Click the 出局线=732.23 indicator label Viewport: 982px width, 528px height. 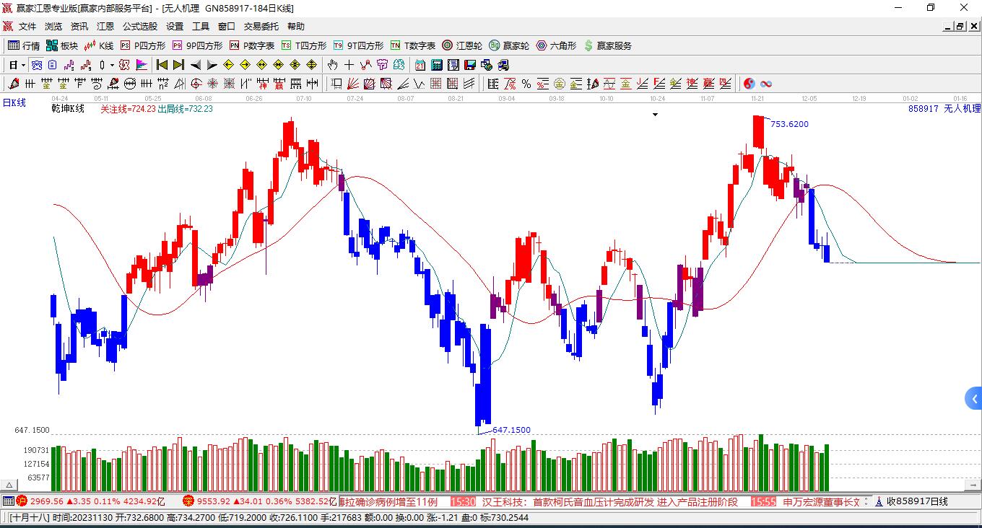[186, 109]
